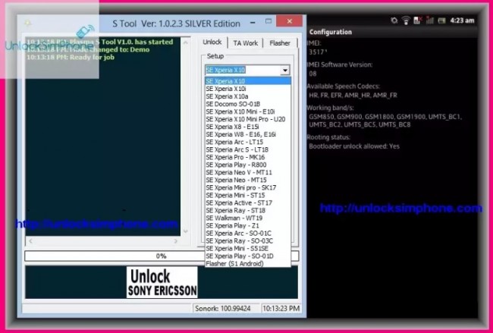Choose Flasher (S1 Android) entry
This screenshot has height=333, width=493.
248,263
